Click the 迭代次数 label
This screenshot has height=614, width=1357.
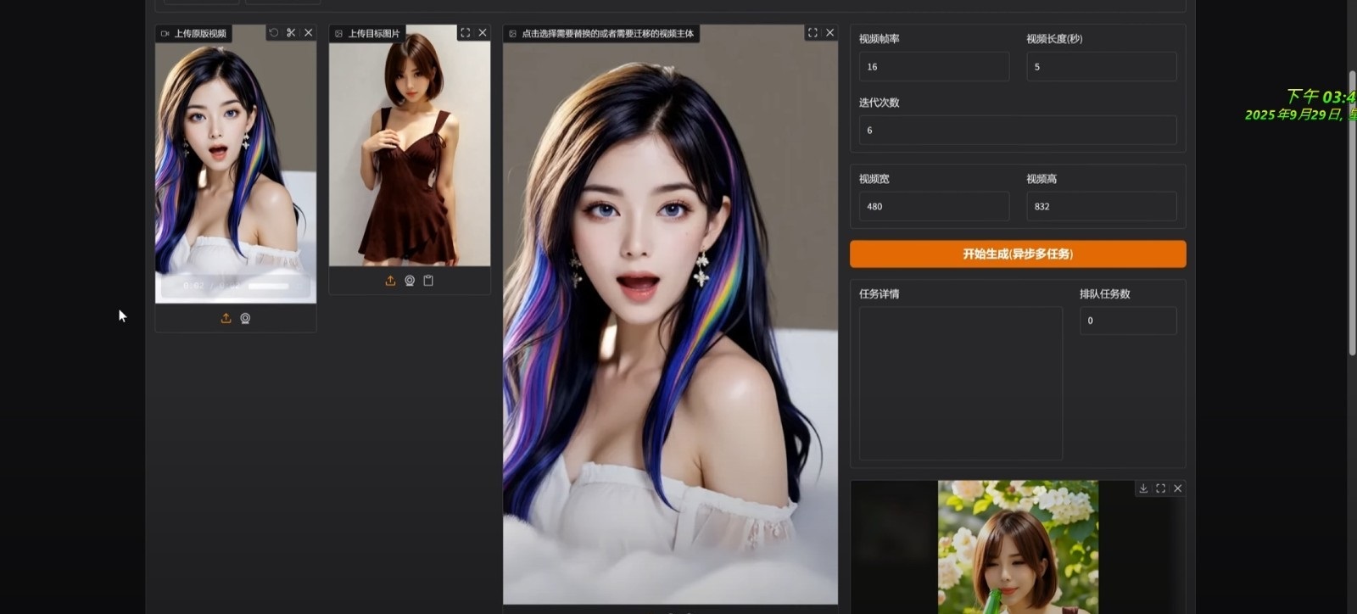(x=879, y=103)
